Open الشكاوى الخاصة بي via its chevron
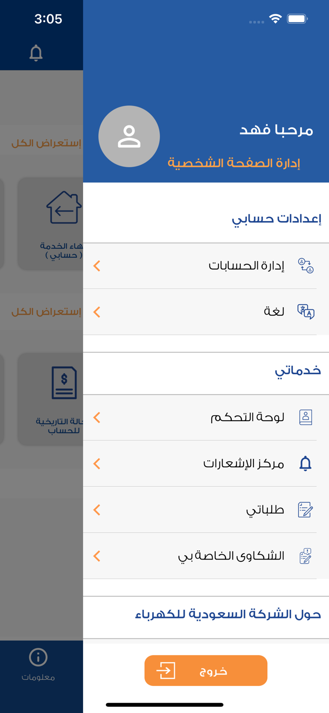Image resolution: width=329 pixels, height=713 pixels. pyautogui.click(x=97, y=555)
